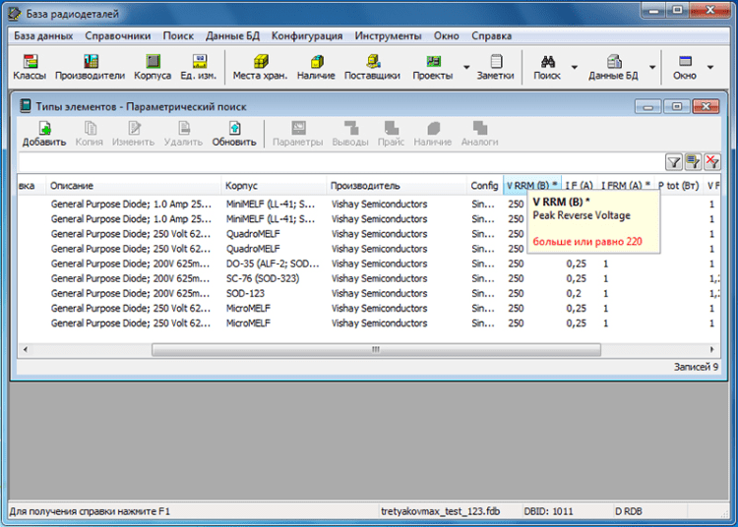Viewport: 738px width, 527px height.
Task: Open the Корпуса toolbar icon
Action: pyautogui.click(x=153, y=67)
